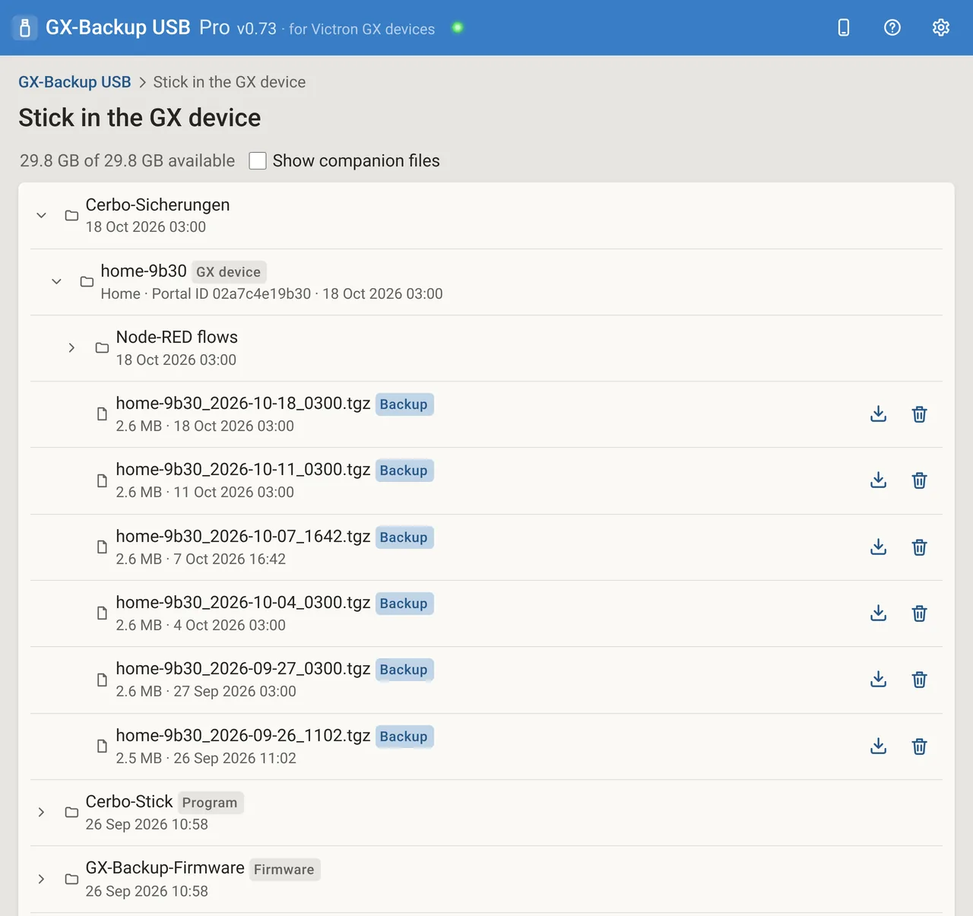
Task: Download home-9b30_2026-10-07_1642.tgz backup
Action: [x=879, y=547]
